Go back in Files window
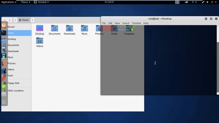219x123 pixels. click(x=5, y=20)
